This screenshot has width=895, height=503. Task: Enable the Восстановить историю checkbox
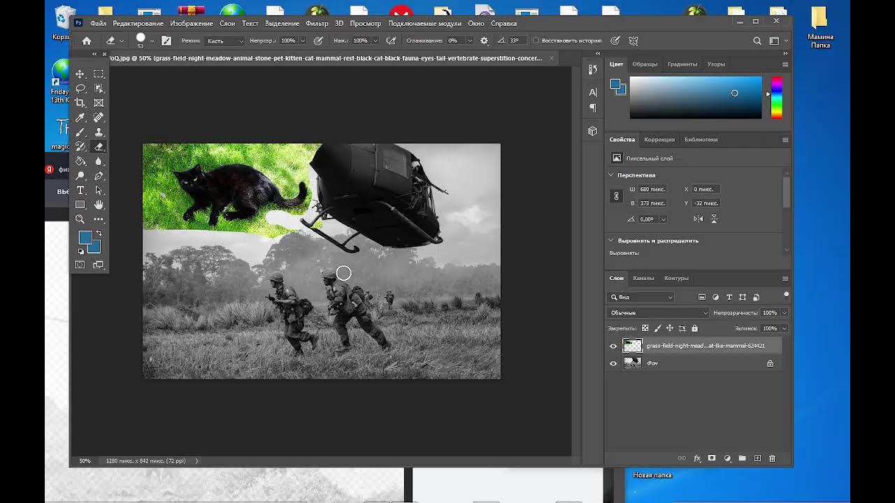(536, 41)
